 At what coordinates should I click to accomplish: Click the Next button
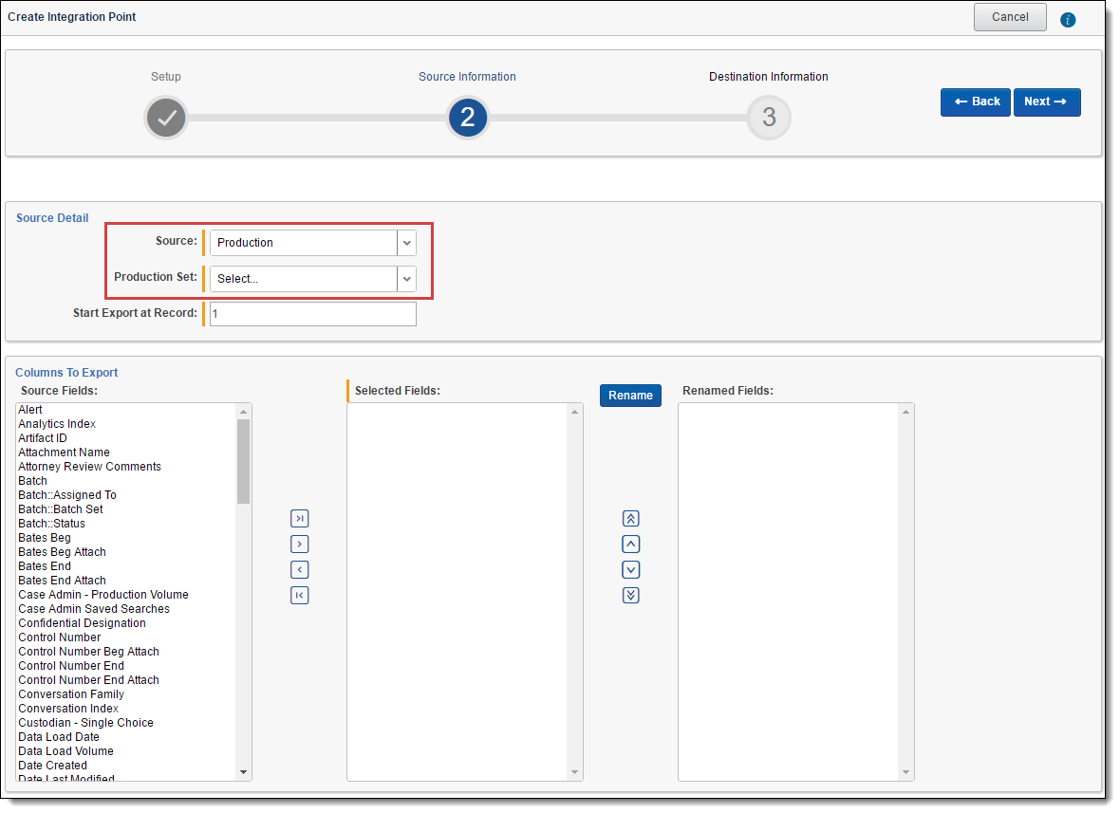[x=1047, y=102]
